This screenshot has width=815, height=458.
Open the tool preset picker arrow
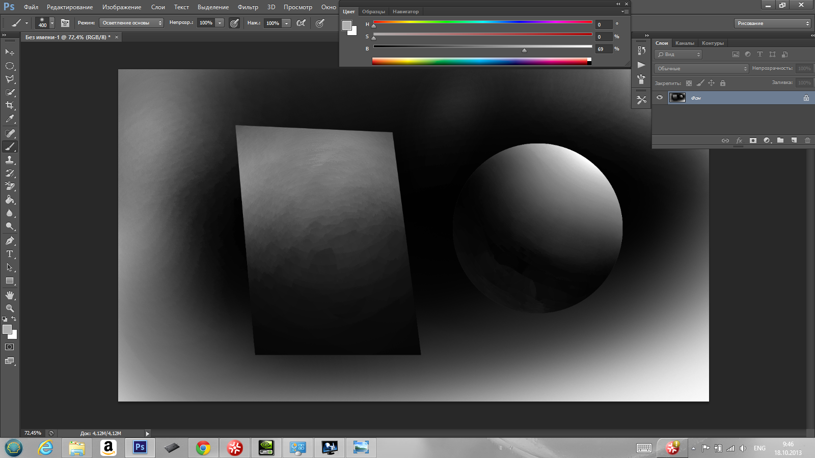tap(26, 23)
